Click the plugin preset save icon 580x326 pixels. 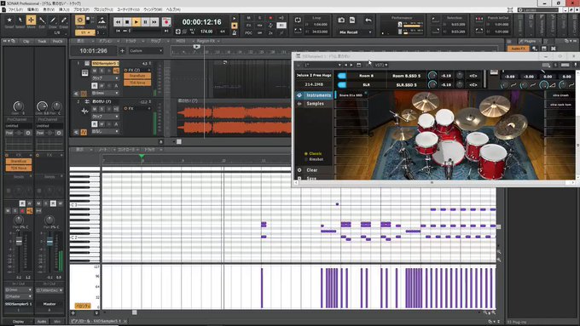[x=358, y=65]
